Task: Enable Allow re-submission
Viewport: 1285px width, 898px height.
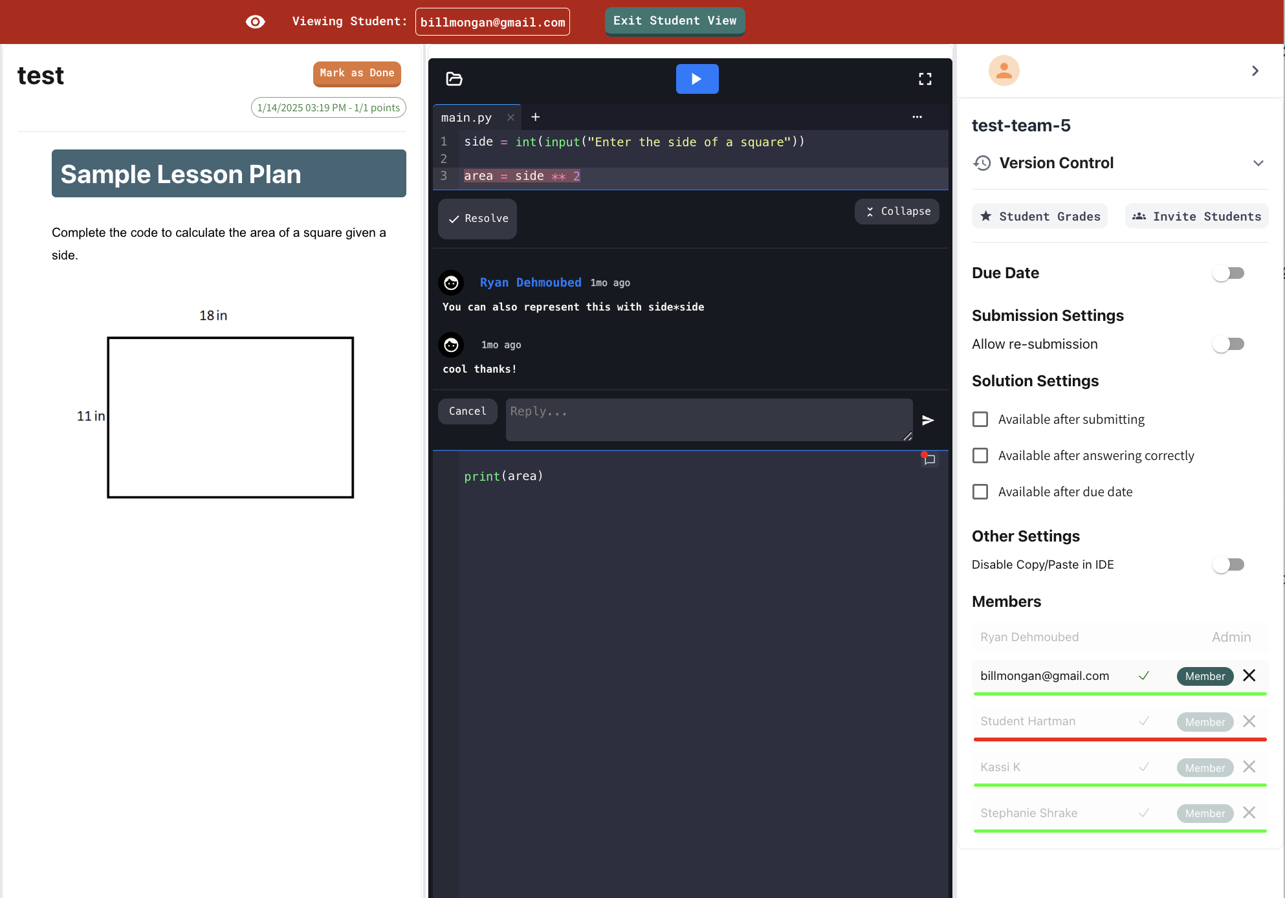Action: 1228,344
